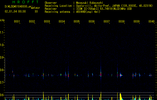Click the Receiver ICOM IC-706mkII text
The height and width of the screenshot is (100, 157).
[104, 9]
